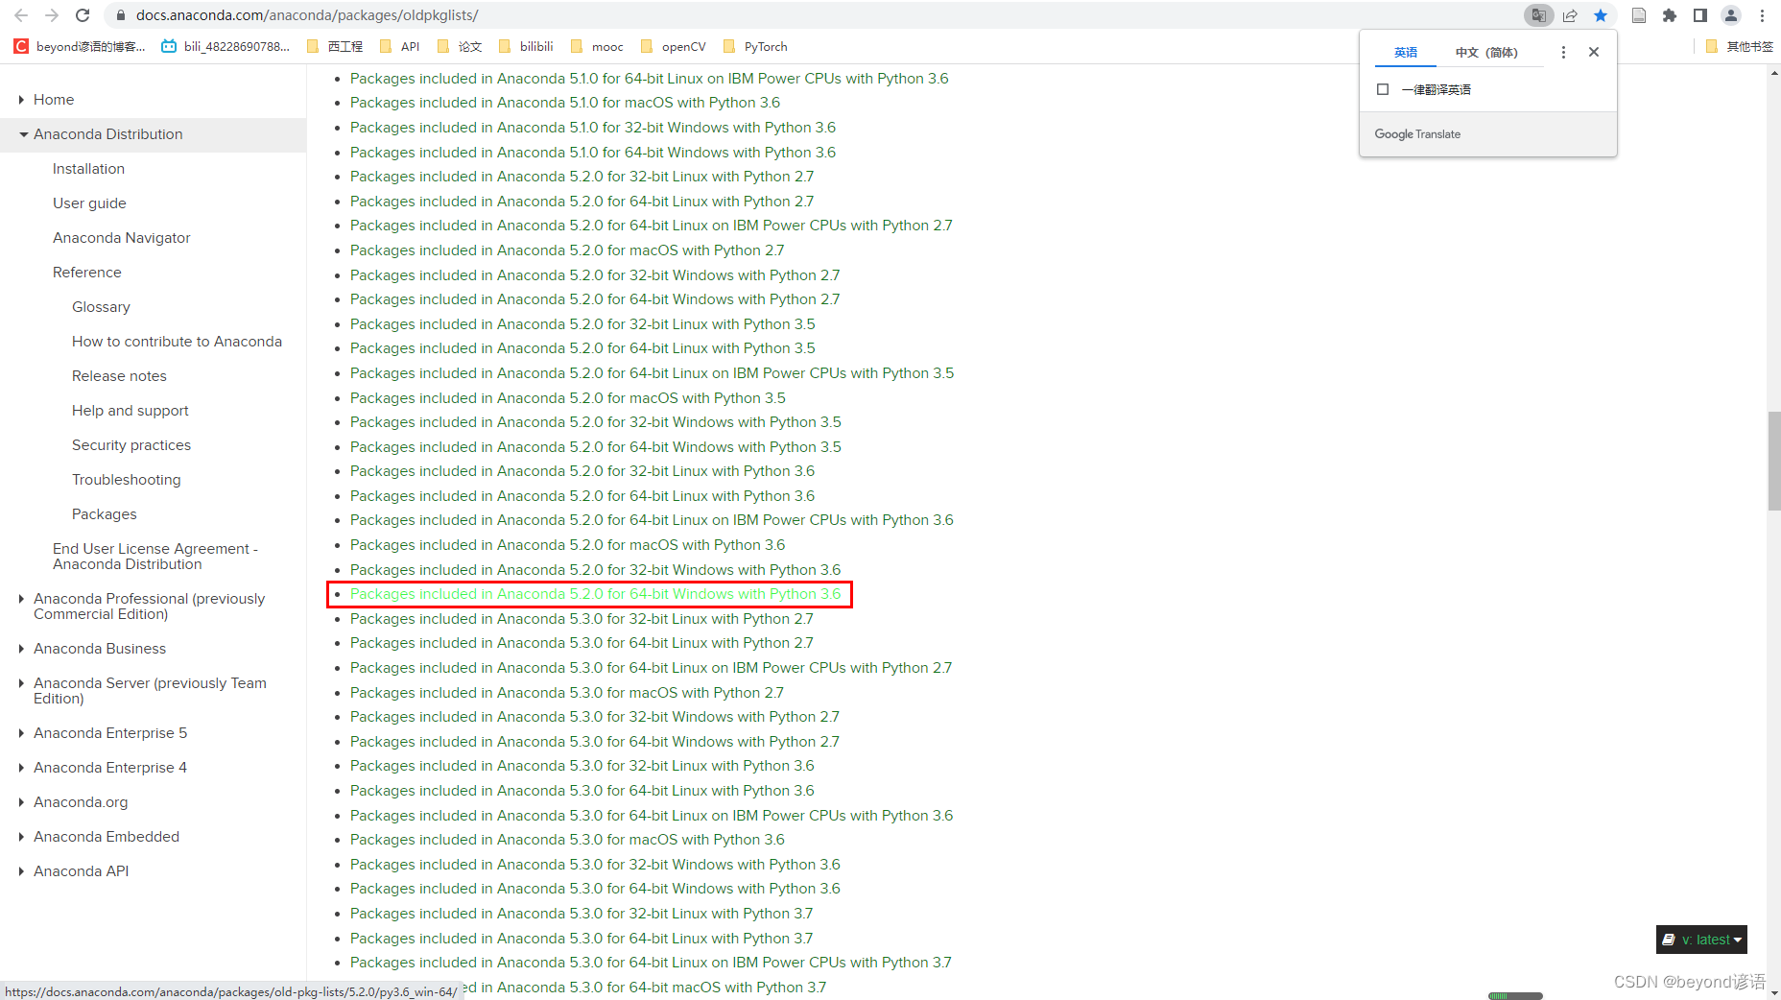Open Security practices in the sidebar
Viewport: 1781px width, 1000px height.
tap(131, 445)
